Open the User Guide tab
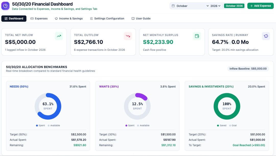Image resolution: width=276 pixels, height=156 pixels. [141, 18]
